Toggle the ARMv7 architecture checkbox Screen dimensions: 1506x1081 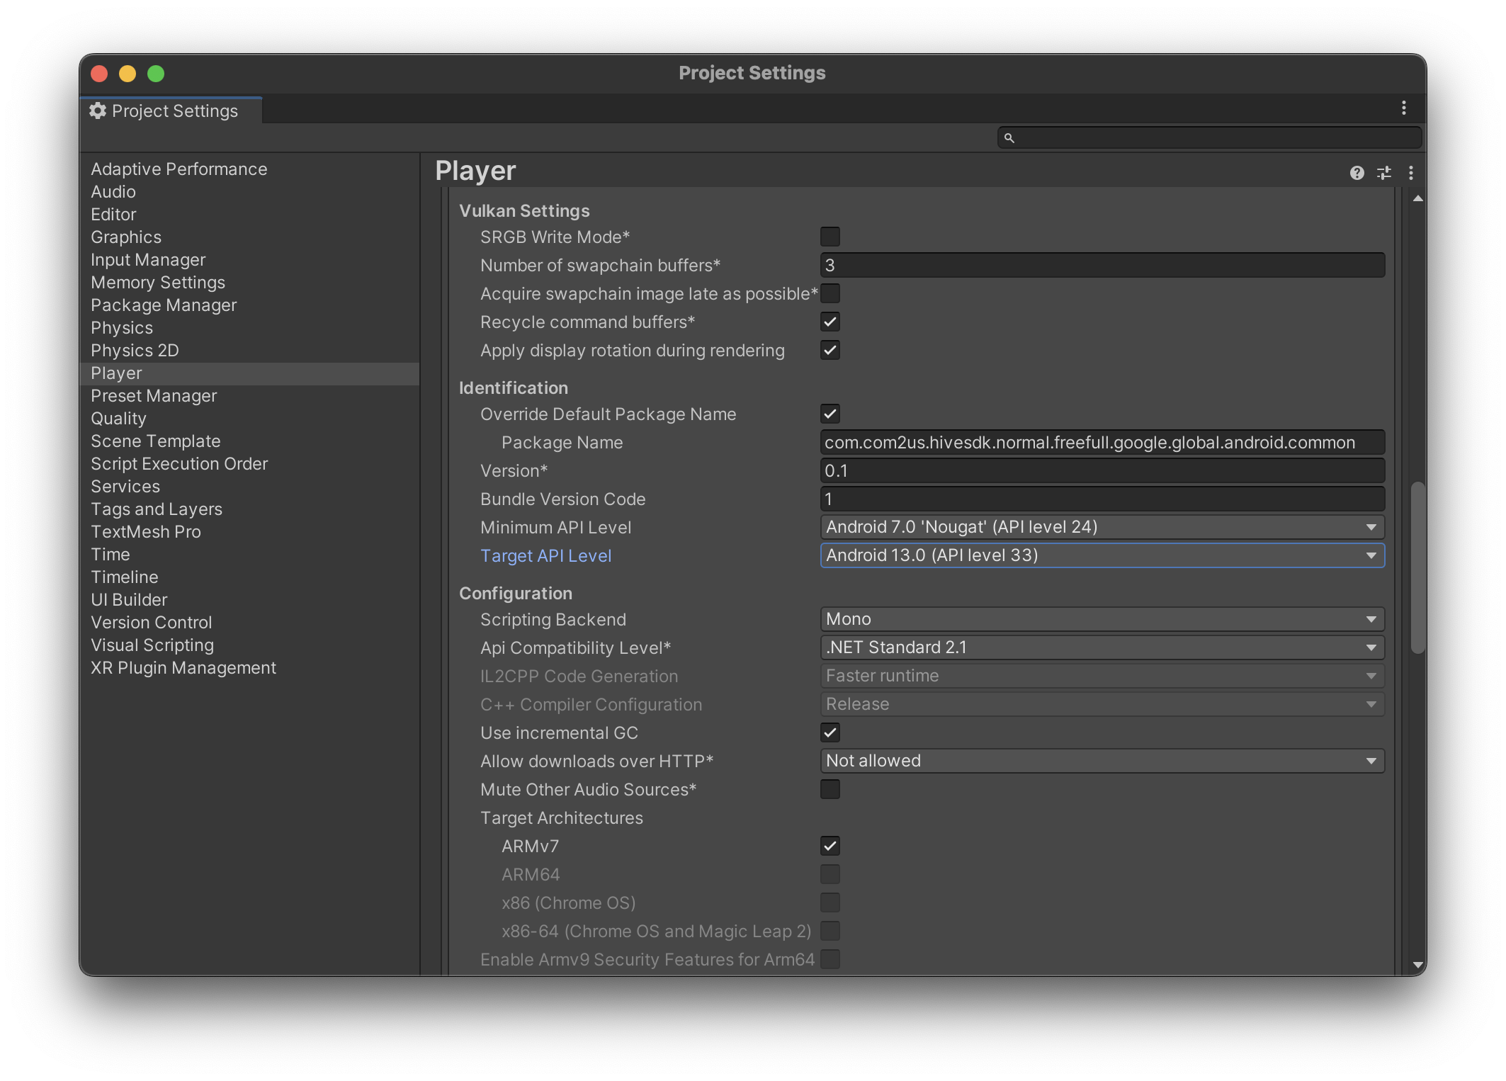pyautogui.click(x=830, y=846)
